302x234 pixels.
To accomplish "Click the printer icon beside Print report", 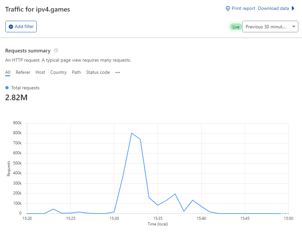I will click(228, 9).
